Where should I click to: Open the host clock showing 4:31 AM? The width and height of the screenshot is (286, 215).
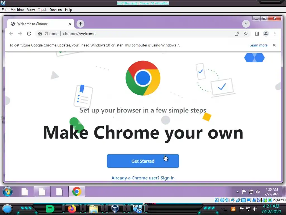point(271,209)
